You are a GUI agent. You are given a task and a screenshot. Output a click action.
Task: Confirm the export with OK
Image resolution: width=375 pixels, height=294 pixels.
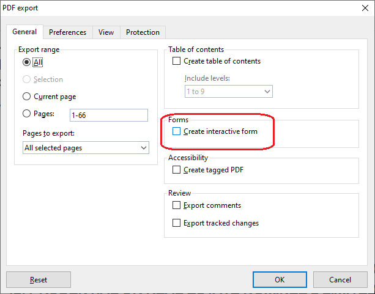click(x=280, y=279)
